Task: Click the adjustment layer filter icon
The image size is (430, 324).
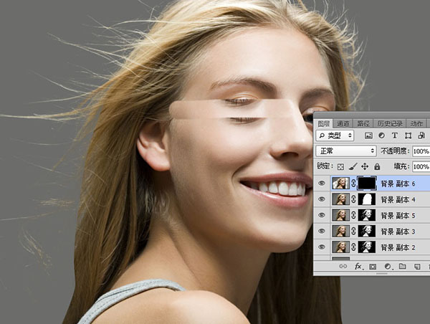Action: (381, 135)
